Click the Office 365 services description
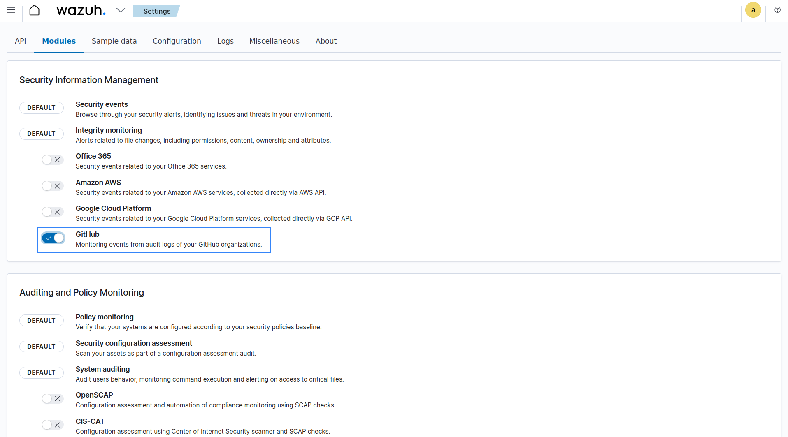788x437 pixels. point(151,166)
